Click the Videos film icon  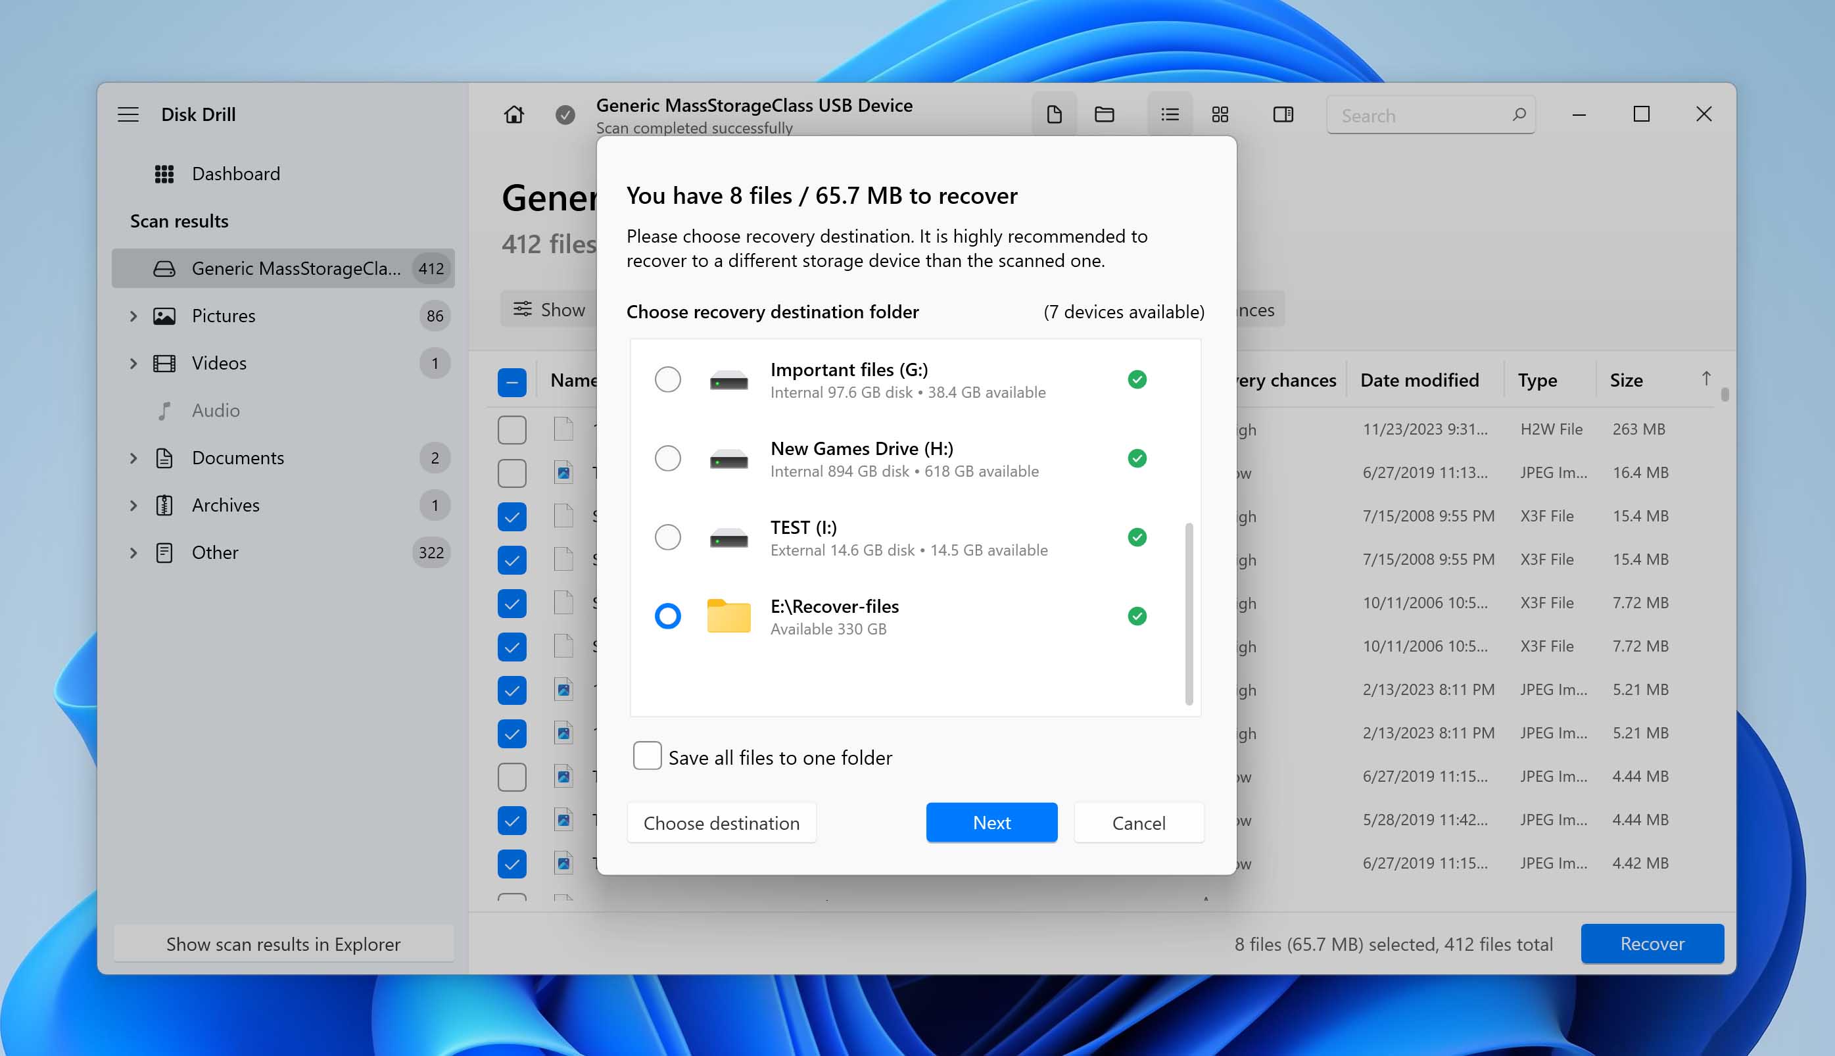click(164, 364)
